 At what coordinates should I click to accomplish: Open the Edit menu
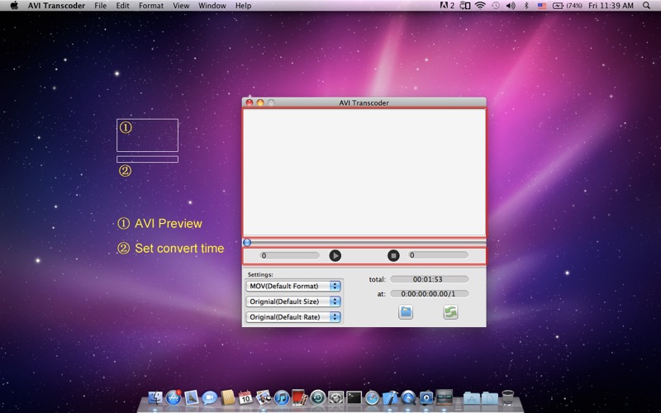pyautogui.click(x=122, y=6)
